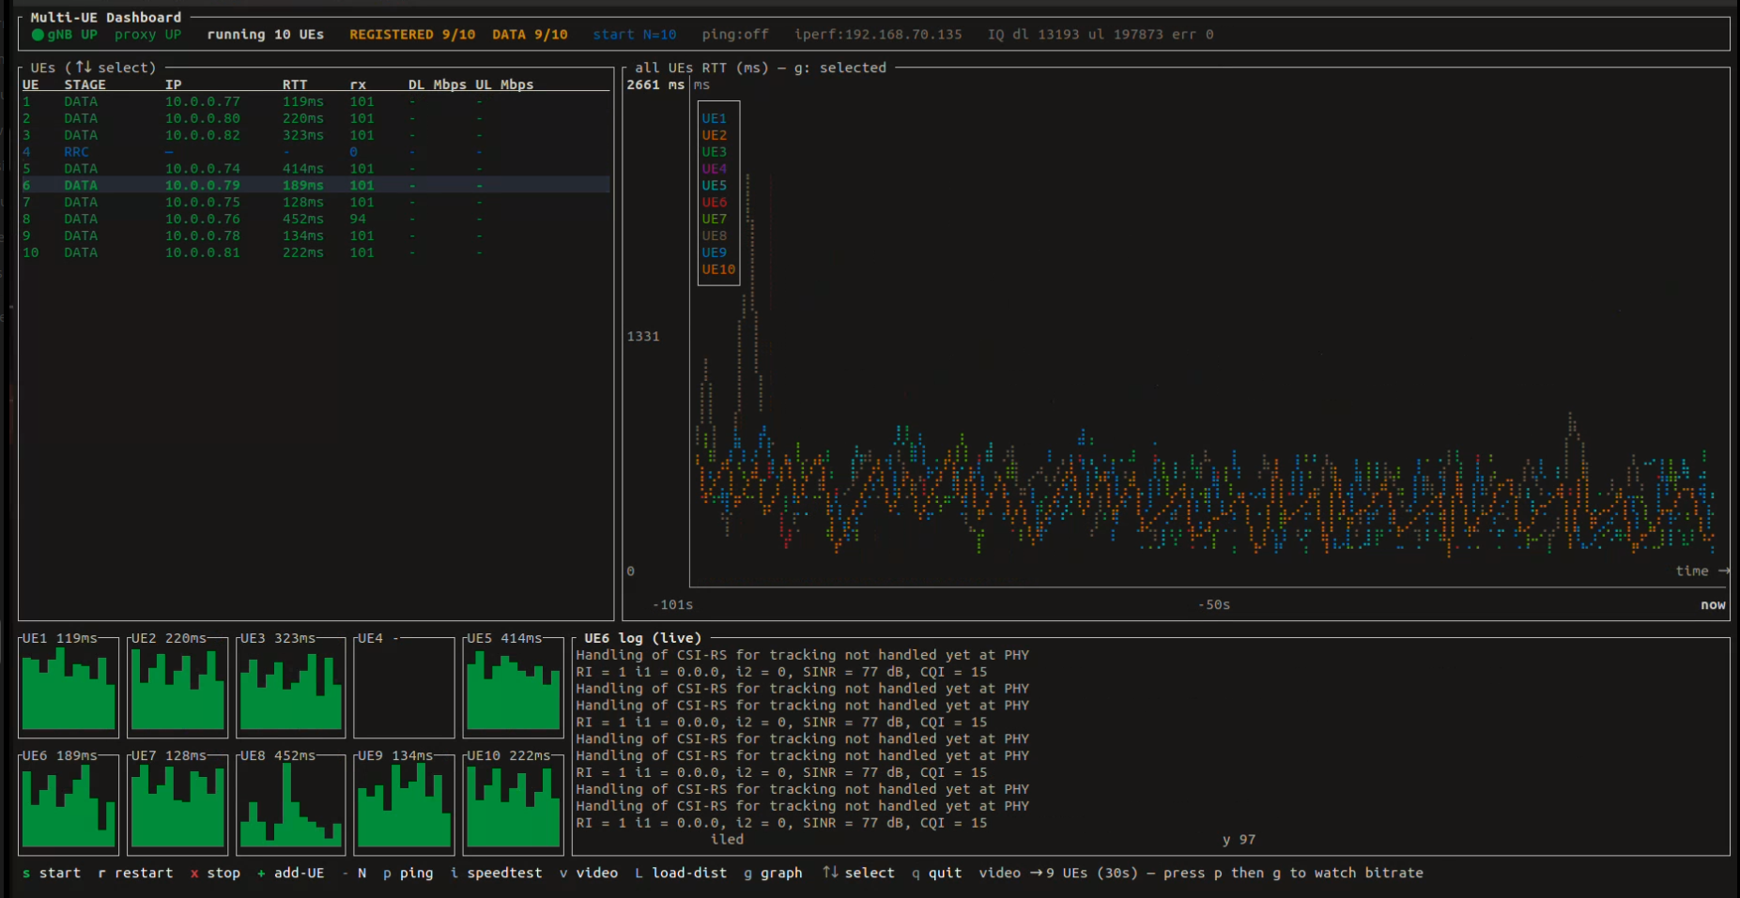Click the proxy UP status text
Image resolution: width=1740 pixels, height=898 pixels.
click(147, 35)
